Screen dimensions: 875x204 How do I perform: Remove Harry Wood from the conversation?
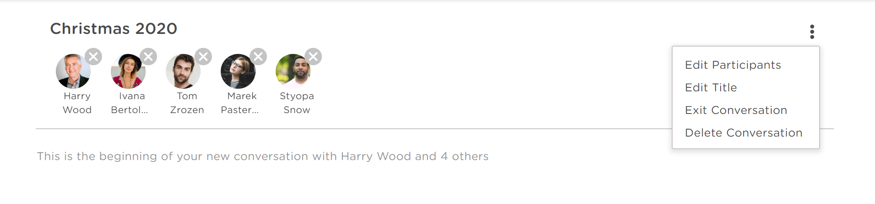tap(93, 57)
